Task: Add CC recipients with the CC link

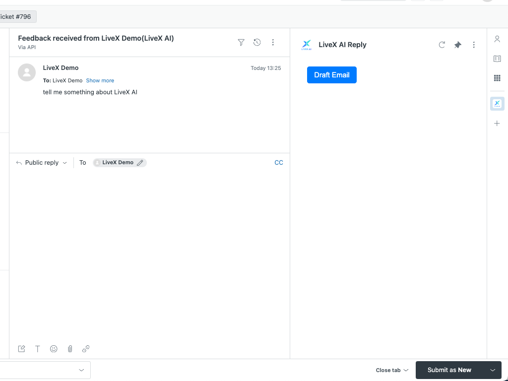Action: 279,162
